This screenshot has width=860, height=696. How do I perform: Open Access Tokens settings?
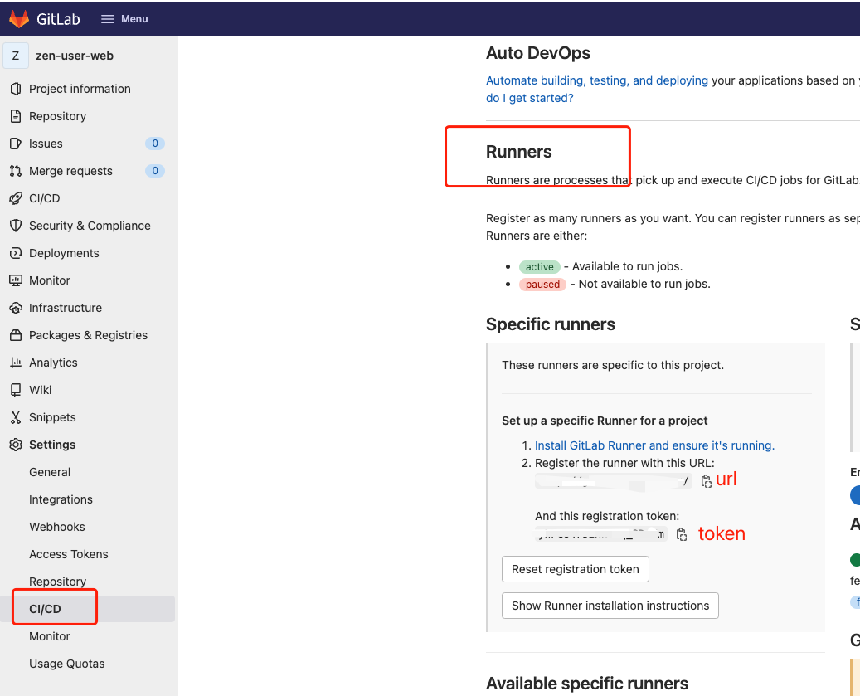(x=69, y=554)
